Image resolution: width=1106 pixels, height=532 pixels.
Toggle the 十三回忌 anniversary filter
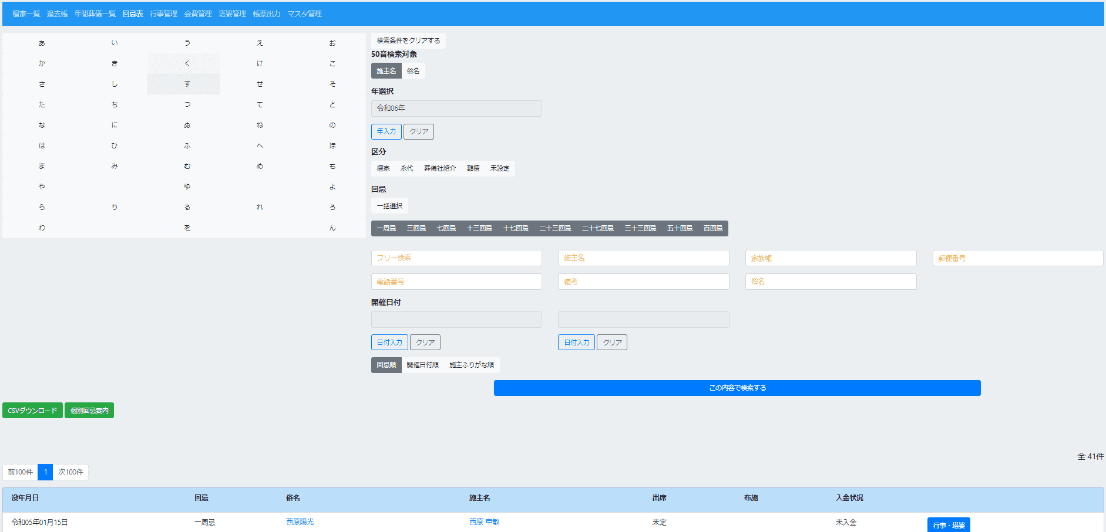click(x=479, y=228)
